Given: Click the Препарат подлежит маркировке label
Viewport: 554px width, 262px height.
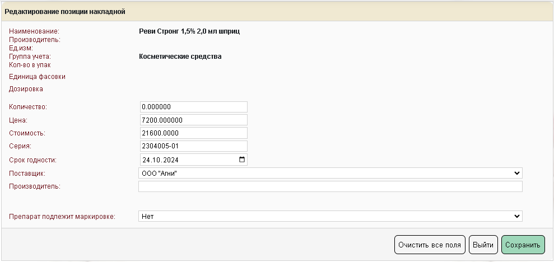Looking at the screenshot, I should coord(62,216).
